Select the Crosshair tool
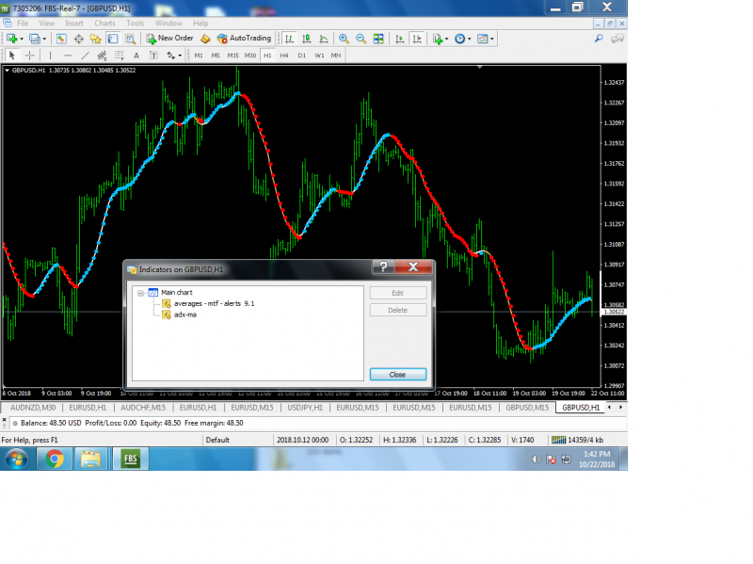 [x=30, y=56]
